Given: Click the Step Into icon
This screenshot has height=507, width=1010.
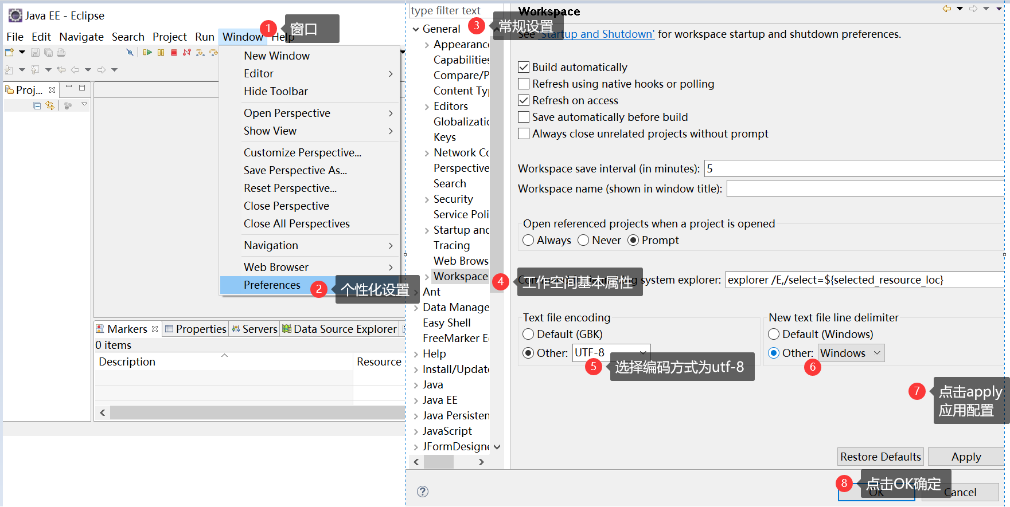Looking at the screenshot, I should (200, 52).
